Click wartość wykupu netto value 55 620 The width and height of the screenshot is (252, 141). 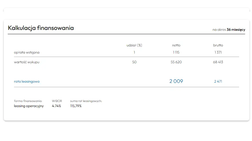point(176,62)
